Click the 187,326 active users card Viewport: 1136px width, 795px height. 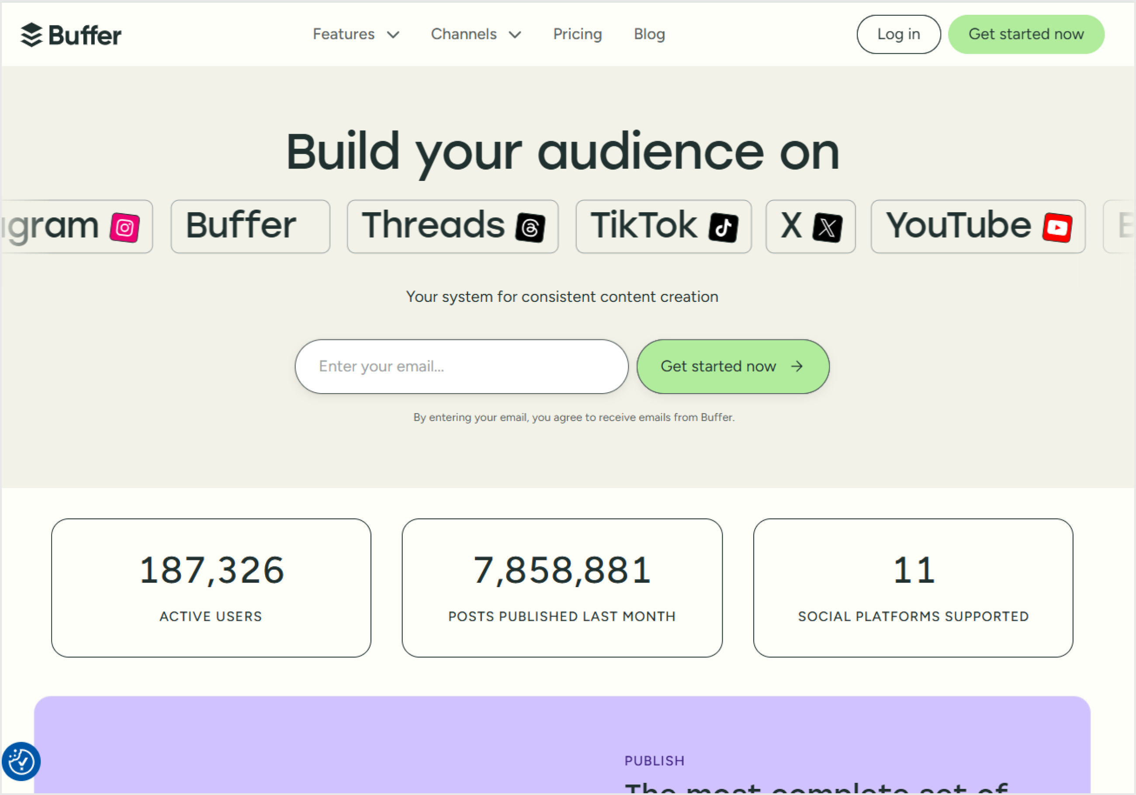click(211, 588)
